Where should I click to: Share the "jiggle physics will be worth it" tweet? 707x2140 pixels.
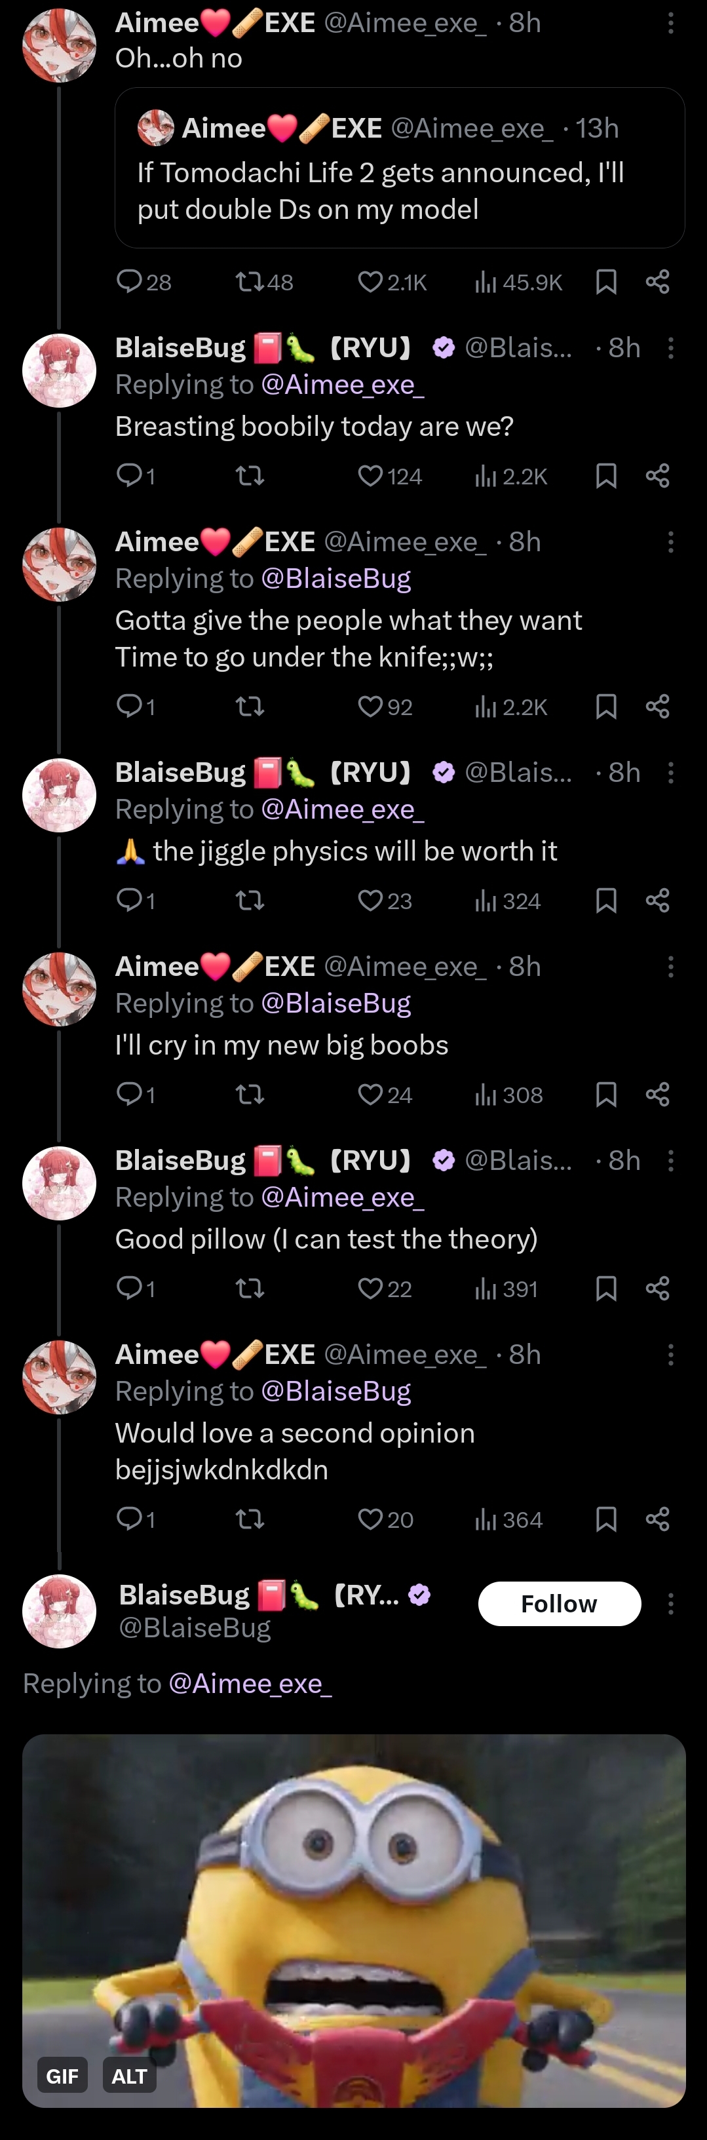click(657, 900)
